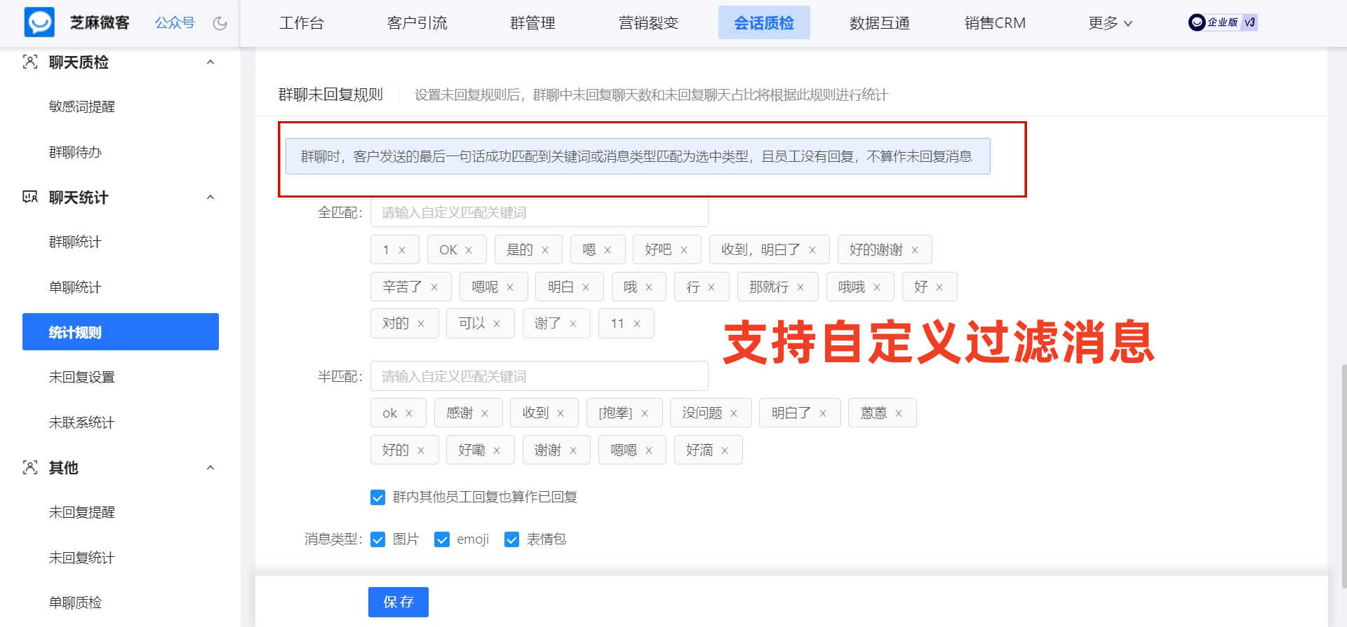Image resolution: width=1347 pixels, height=627 pixels.
Task: Click the 其他 section icon
Action: [30, 467]
